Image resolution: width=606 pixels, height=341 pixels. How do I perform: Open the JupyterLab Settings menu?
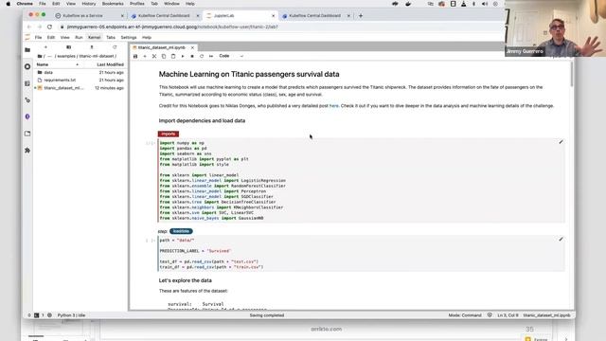[x=129, y=38]
